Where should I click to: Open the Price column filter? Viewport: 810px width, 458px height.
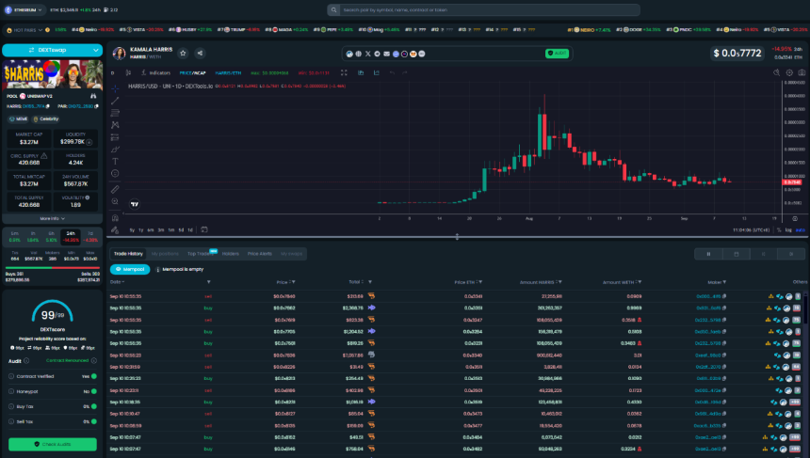(x=294, y=282)
